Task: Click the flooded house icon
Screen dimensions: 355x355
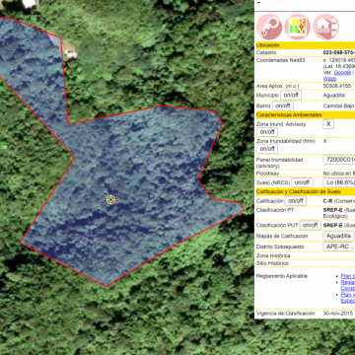Action: tap(326, 27)
